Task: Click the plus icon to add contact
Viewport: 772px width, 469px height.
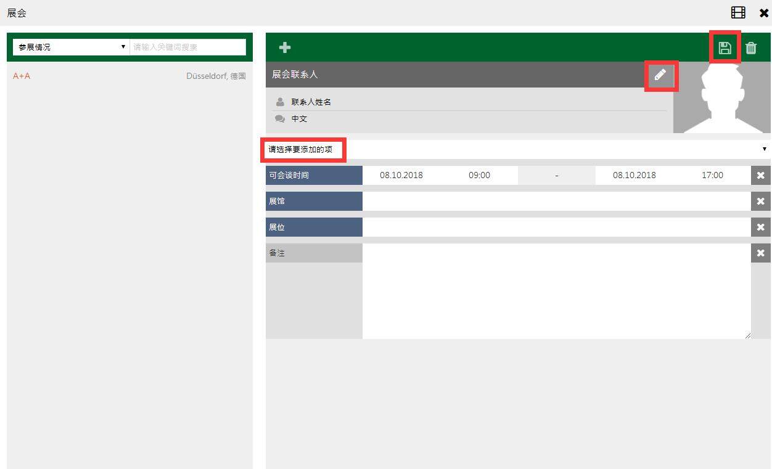Action: click(x=285, y=47)
